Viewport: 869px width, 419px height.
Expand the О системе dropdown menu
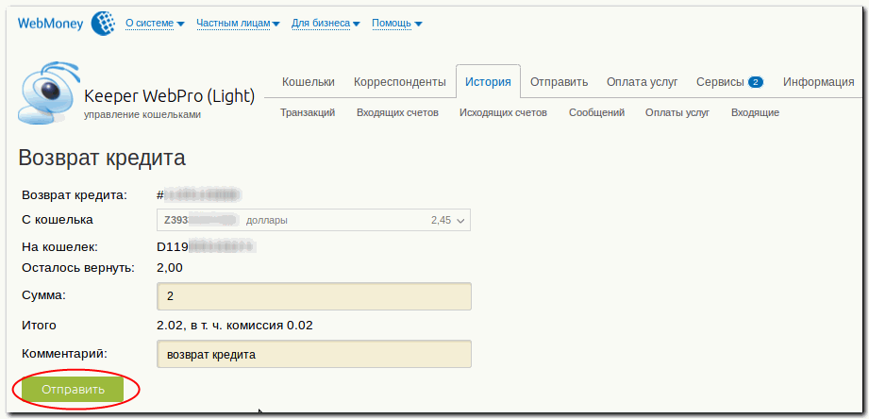click(x=155, y=24)
